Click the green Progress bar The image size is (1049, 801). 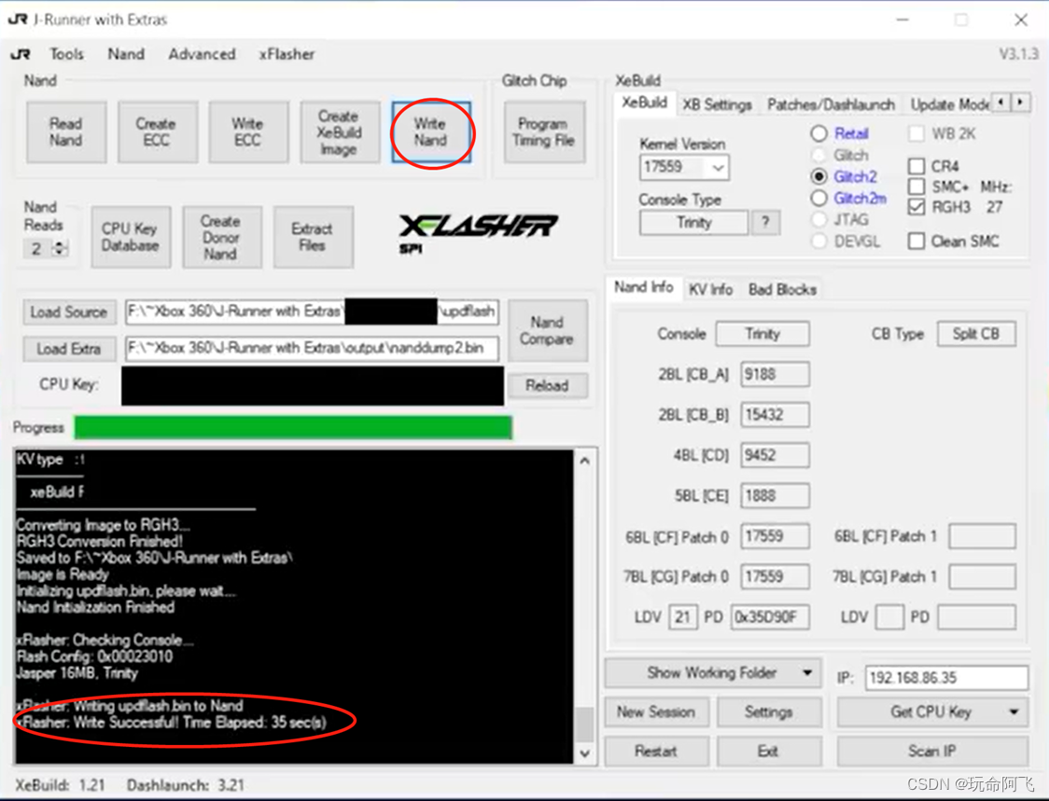point(293,427)
